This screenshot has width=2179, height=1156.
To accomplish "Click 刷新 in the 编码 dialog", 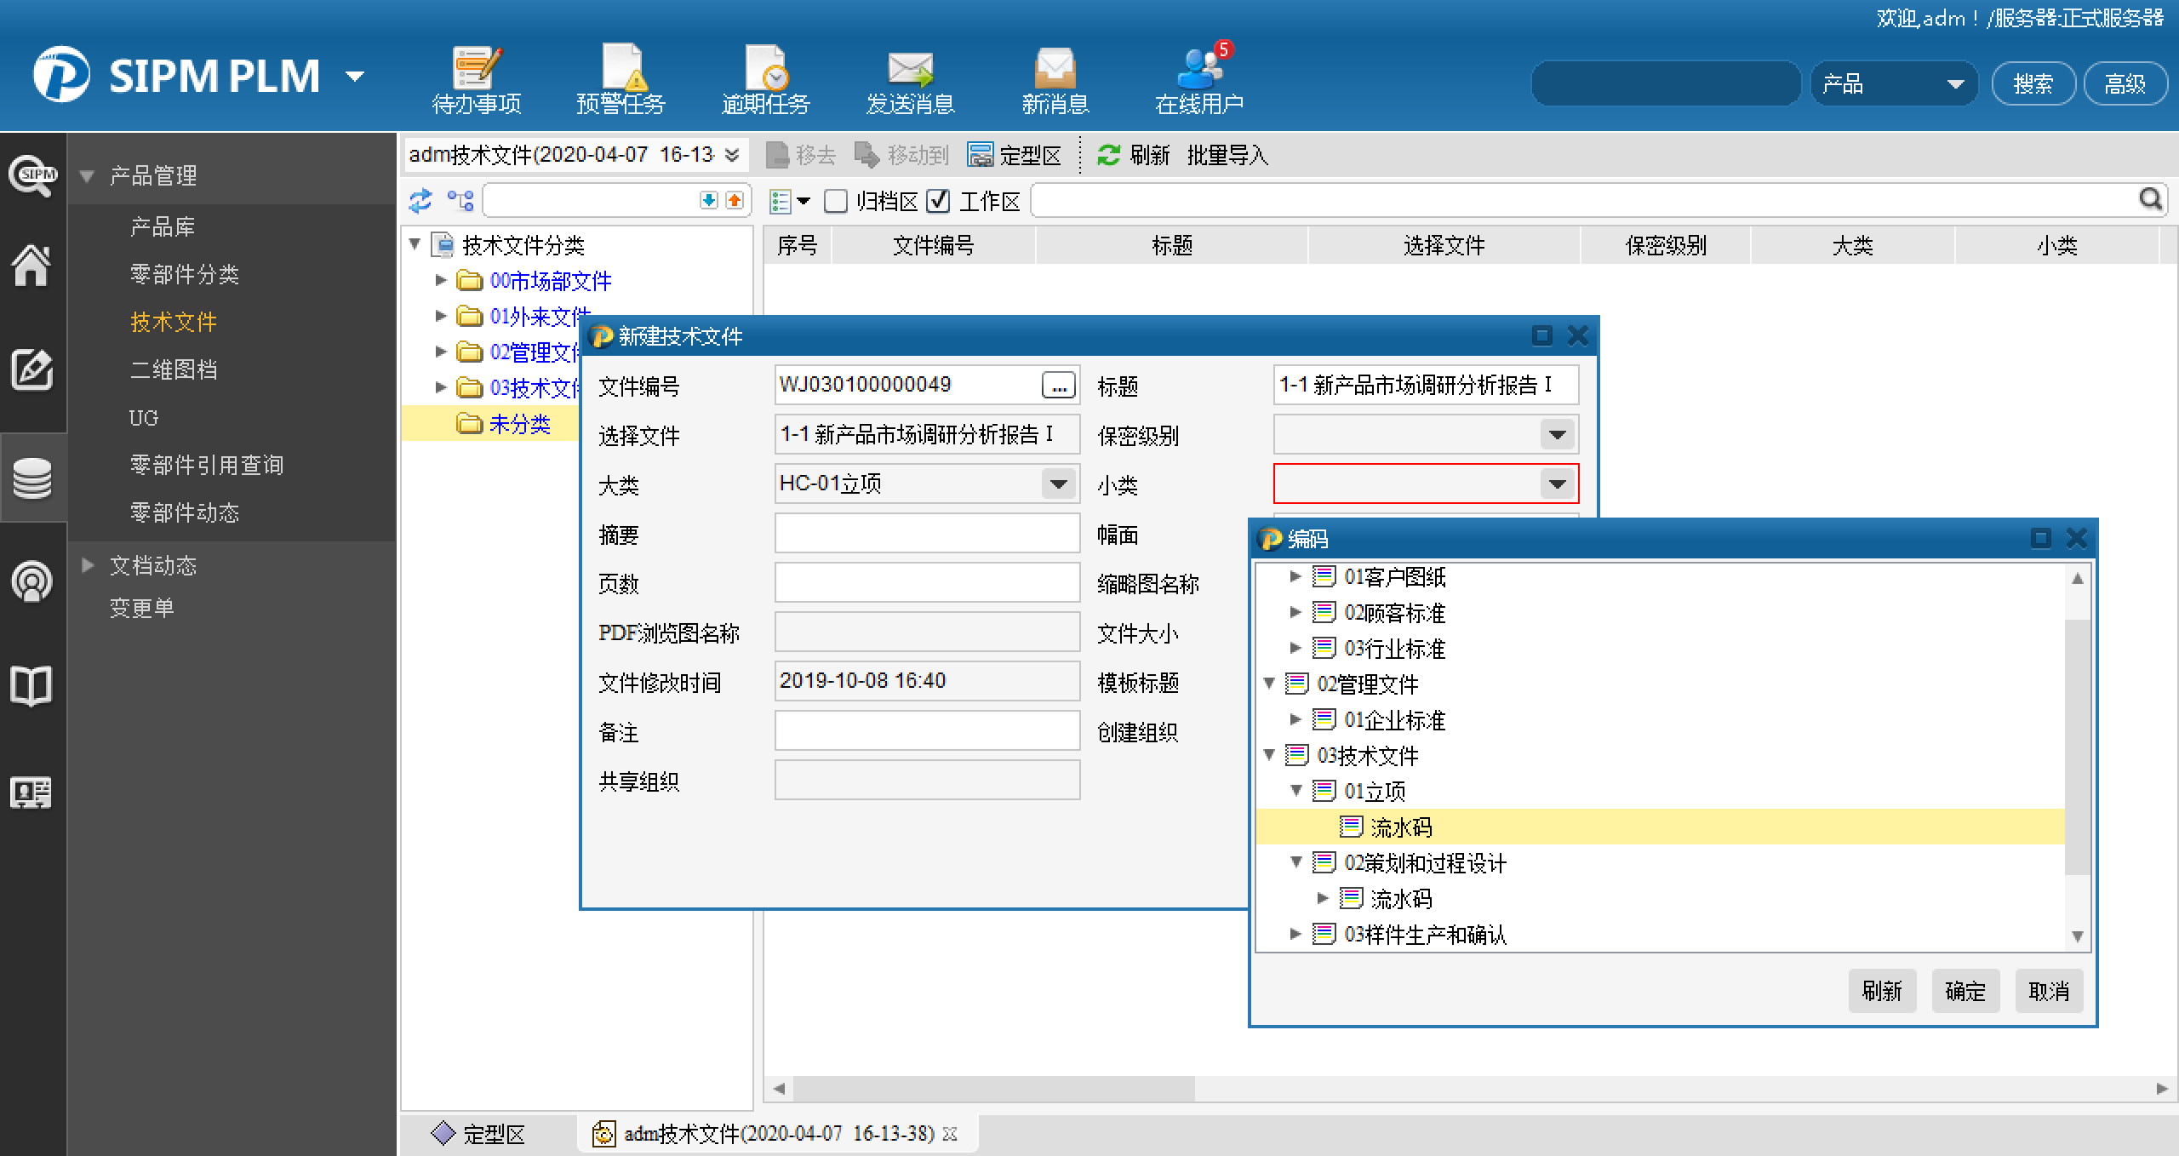I will click(1882, 991).
